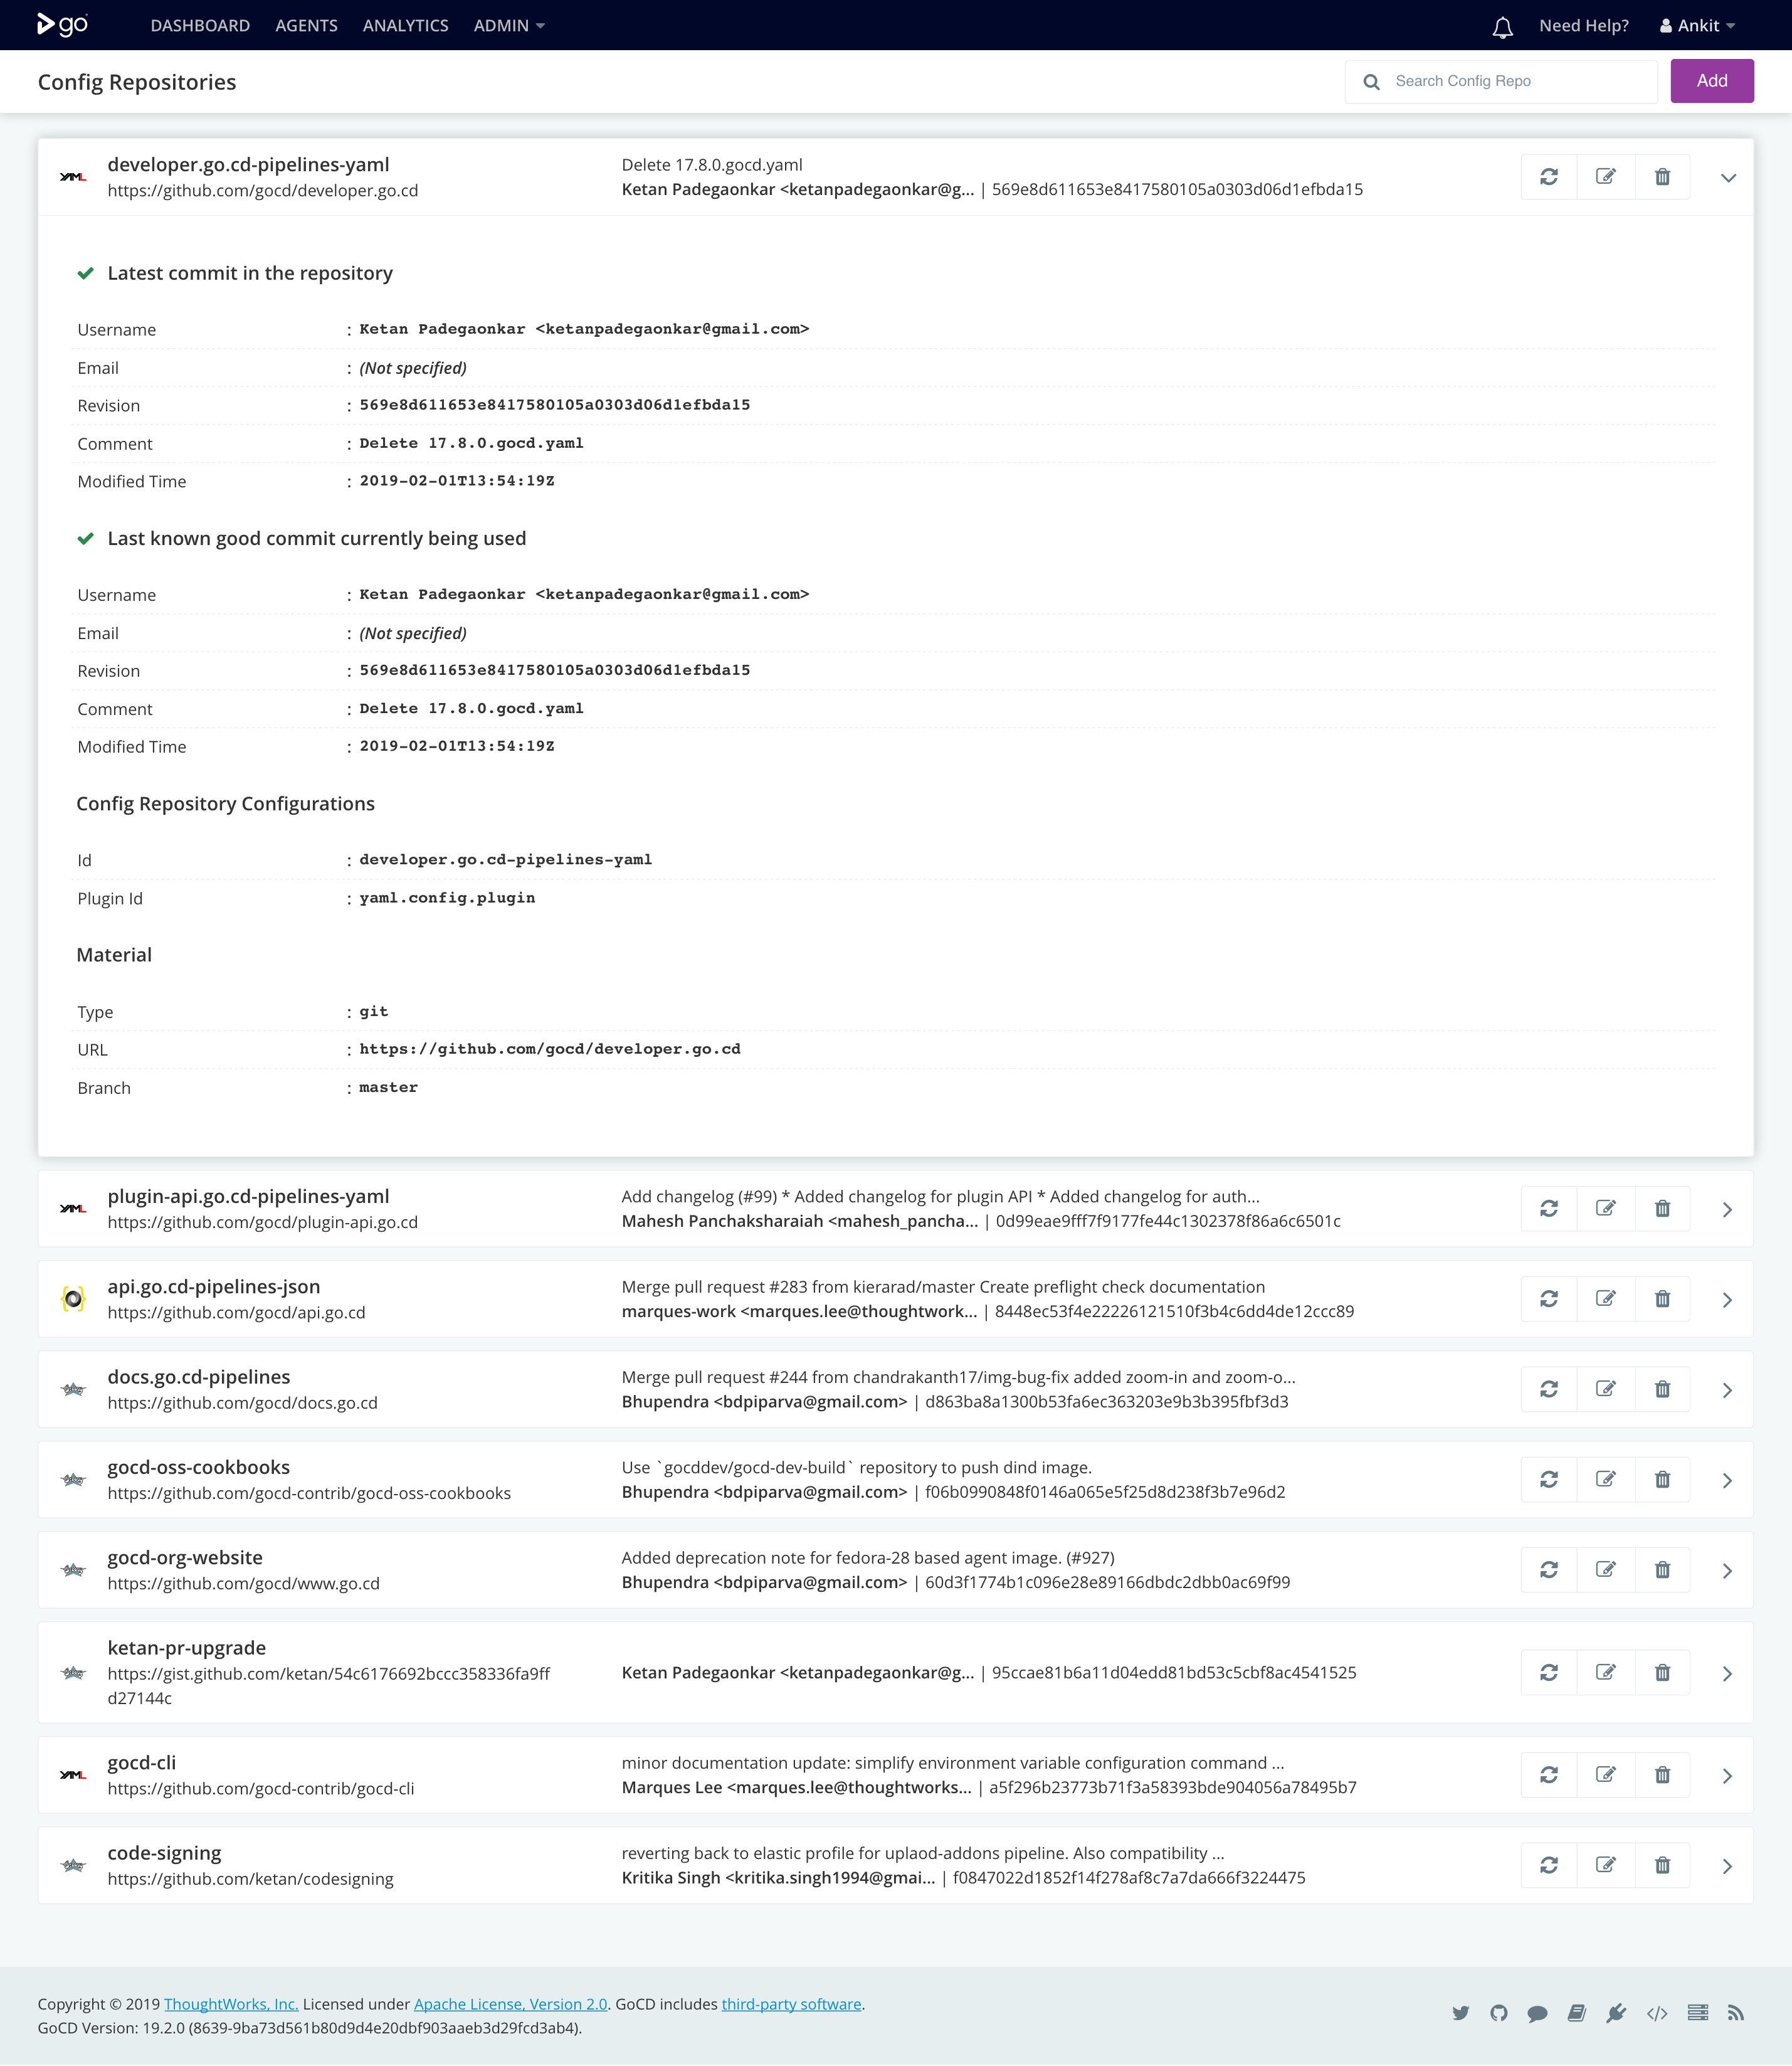
Task: Refresh the code-signing repo
Action: [x=1549, y=1866]
